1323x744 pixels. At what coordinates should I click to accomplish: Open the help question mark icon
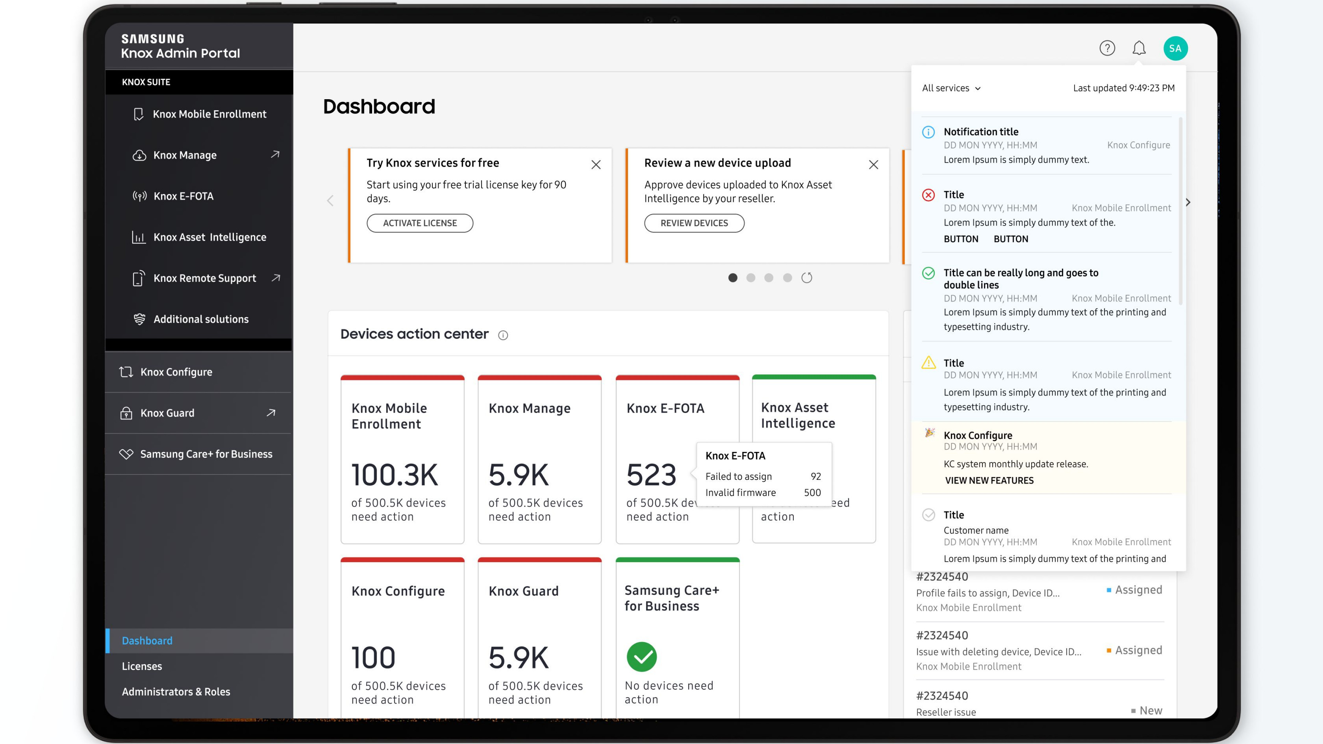[1108, 48]
